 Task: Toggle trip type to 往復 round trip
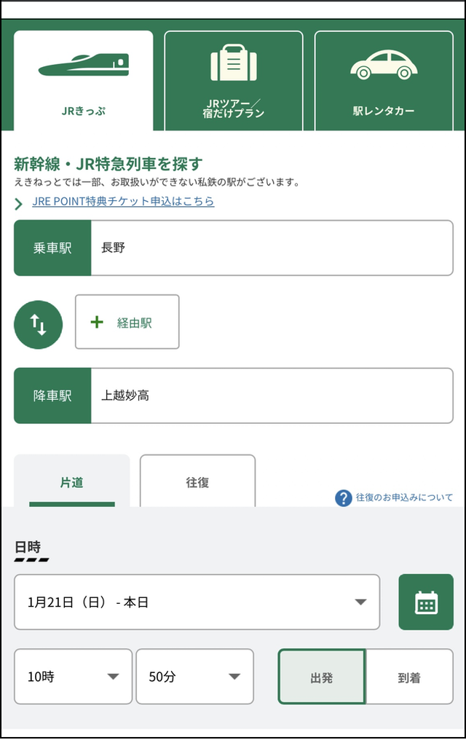[x=197, y=481]
